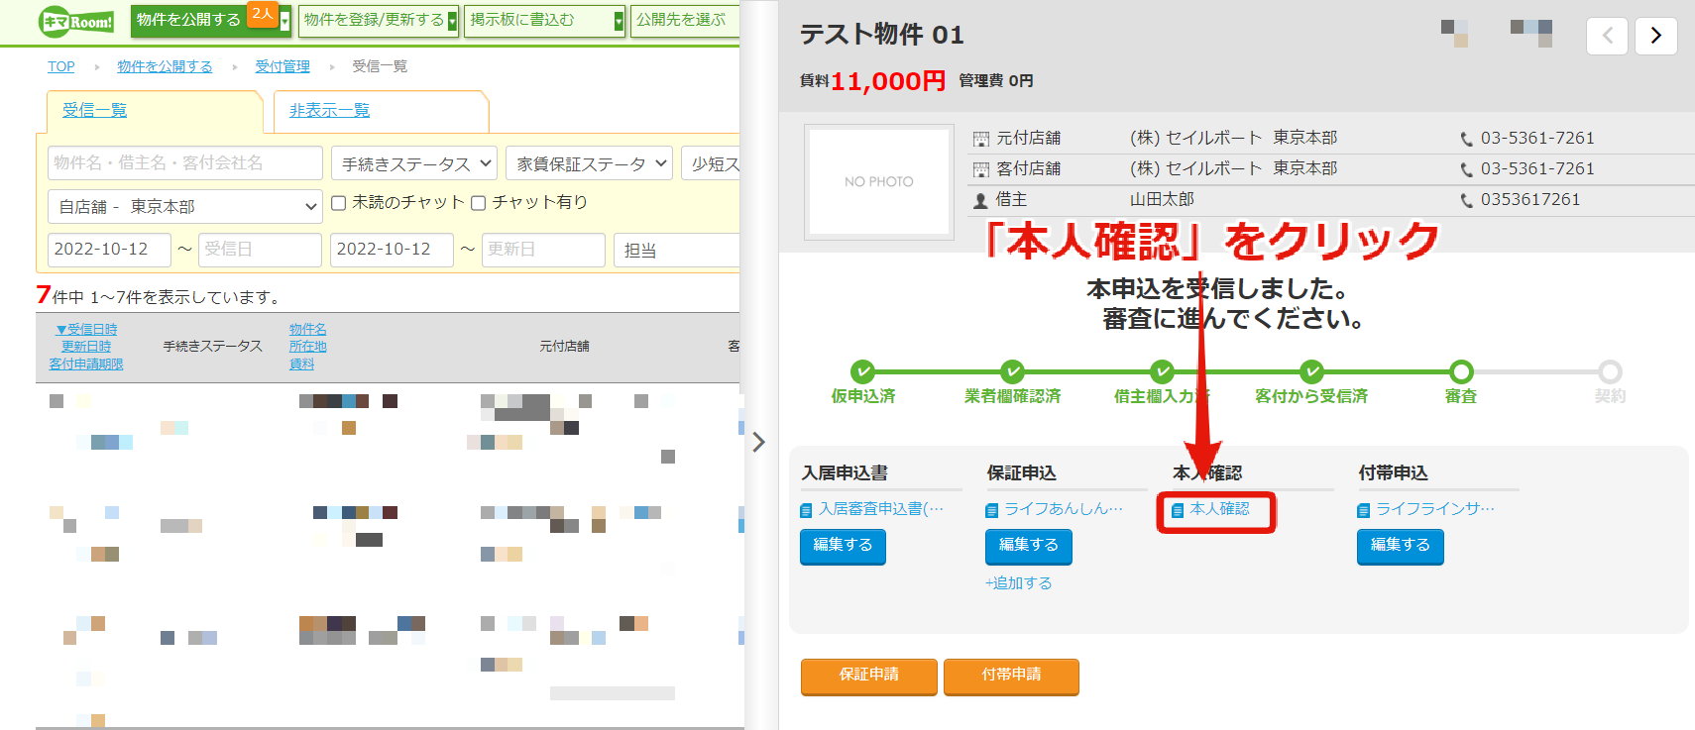Click the empty 受信日 end date field
This screenshot has height=730, width=1695.
click(260, 250)
